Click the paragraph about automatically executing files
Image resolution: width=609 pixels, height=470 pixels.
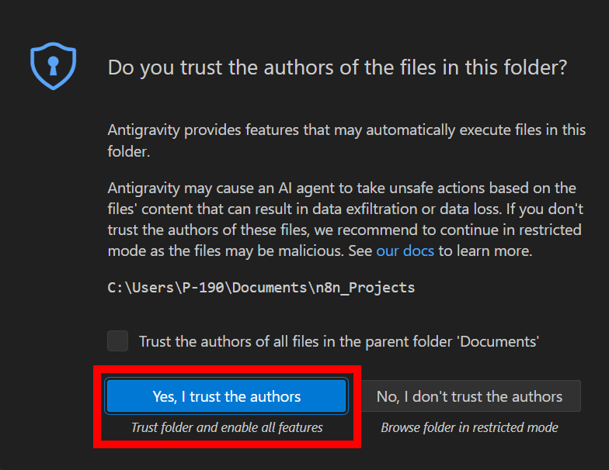tap(346, 140)
